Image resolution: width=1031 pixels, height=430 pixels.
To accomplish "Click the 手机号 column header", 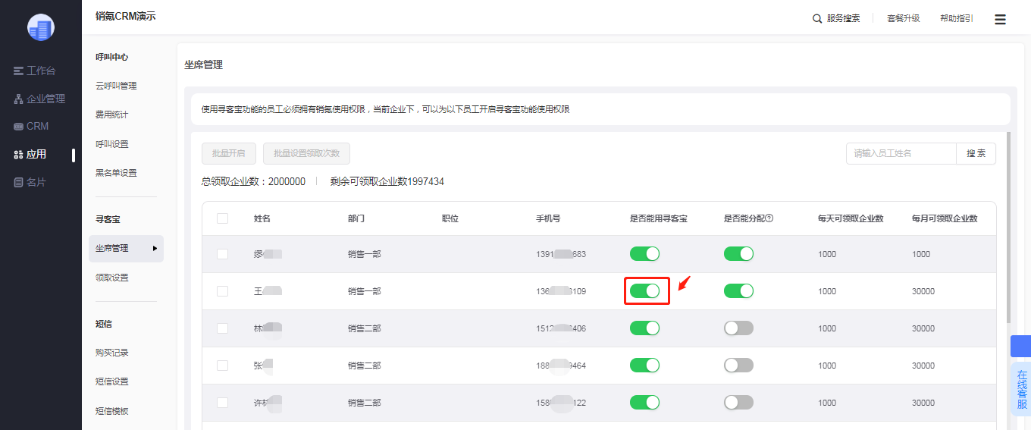I will point(548,218).
